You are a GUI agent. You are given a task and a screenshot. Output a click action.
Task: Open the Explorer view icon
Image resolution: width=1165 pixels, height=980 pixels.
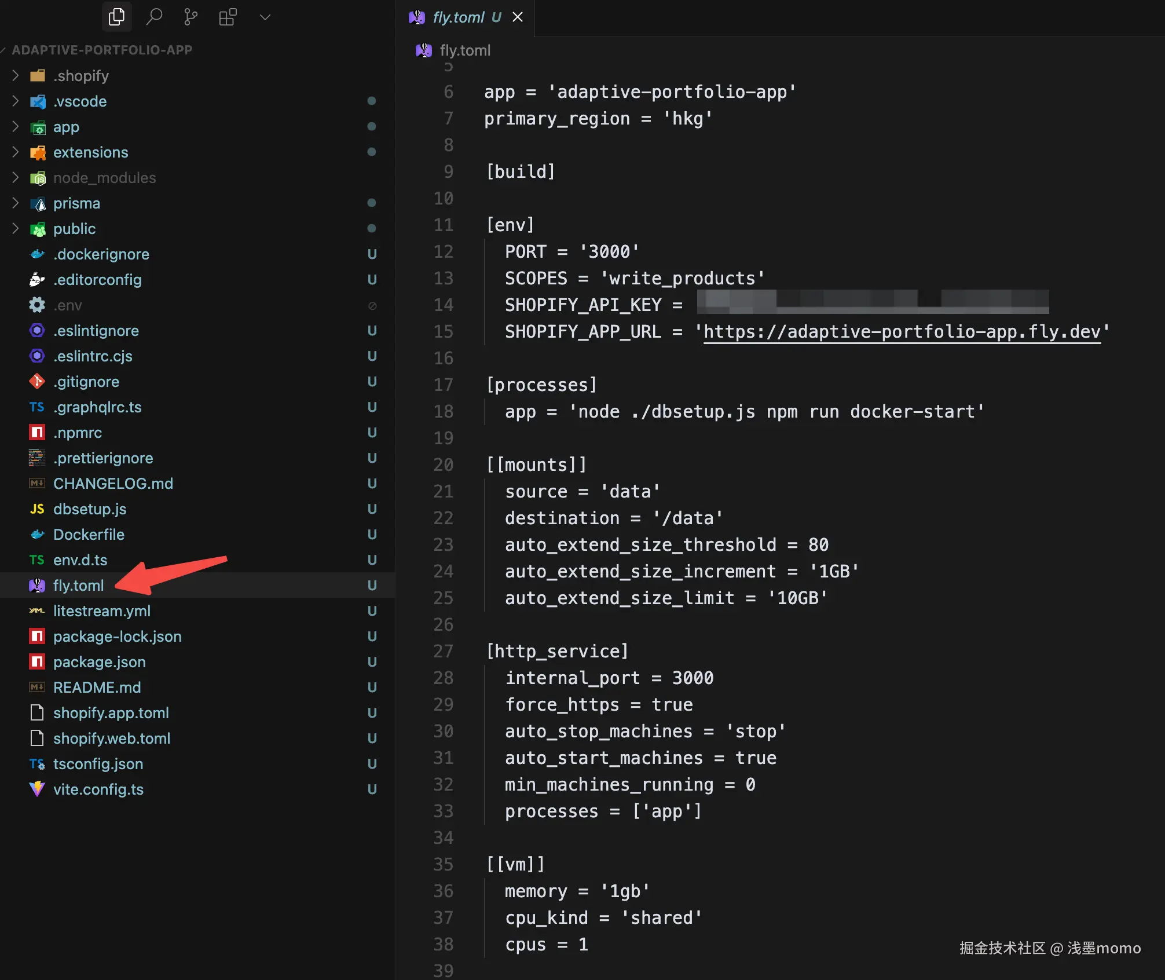pyautogui.click(x=116, y=17)
